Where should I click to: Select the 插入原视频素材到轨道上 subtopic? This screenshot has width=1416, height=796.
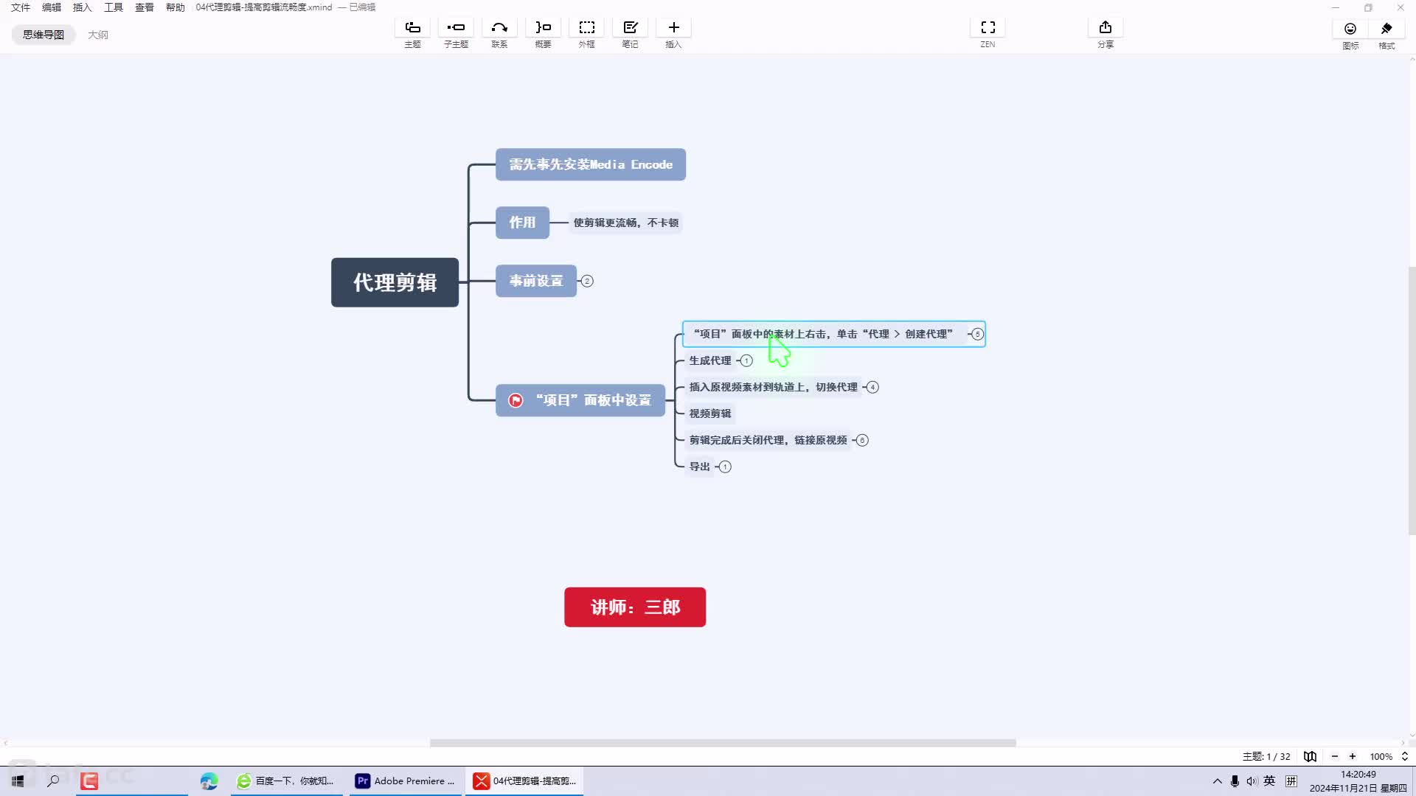[774, 387]
